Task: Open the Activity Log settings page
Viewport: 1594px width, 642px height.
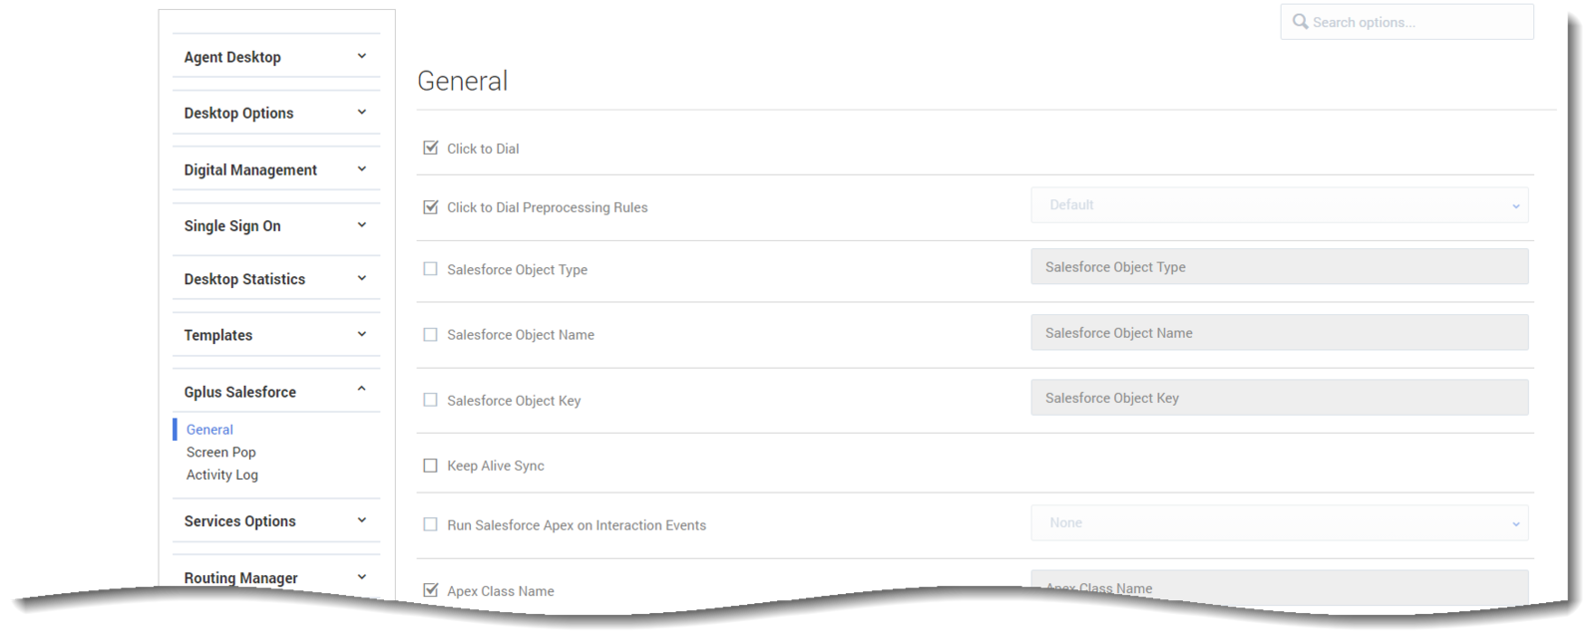Action: (221, 476)
